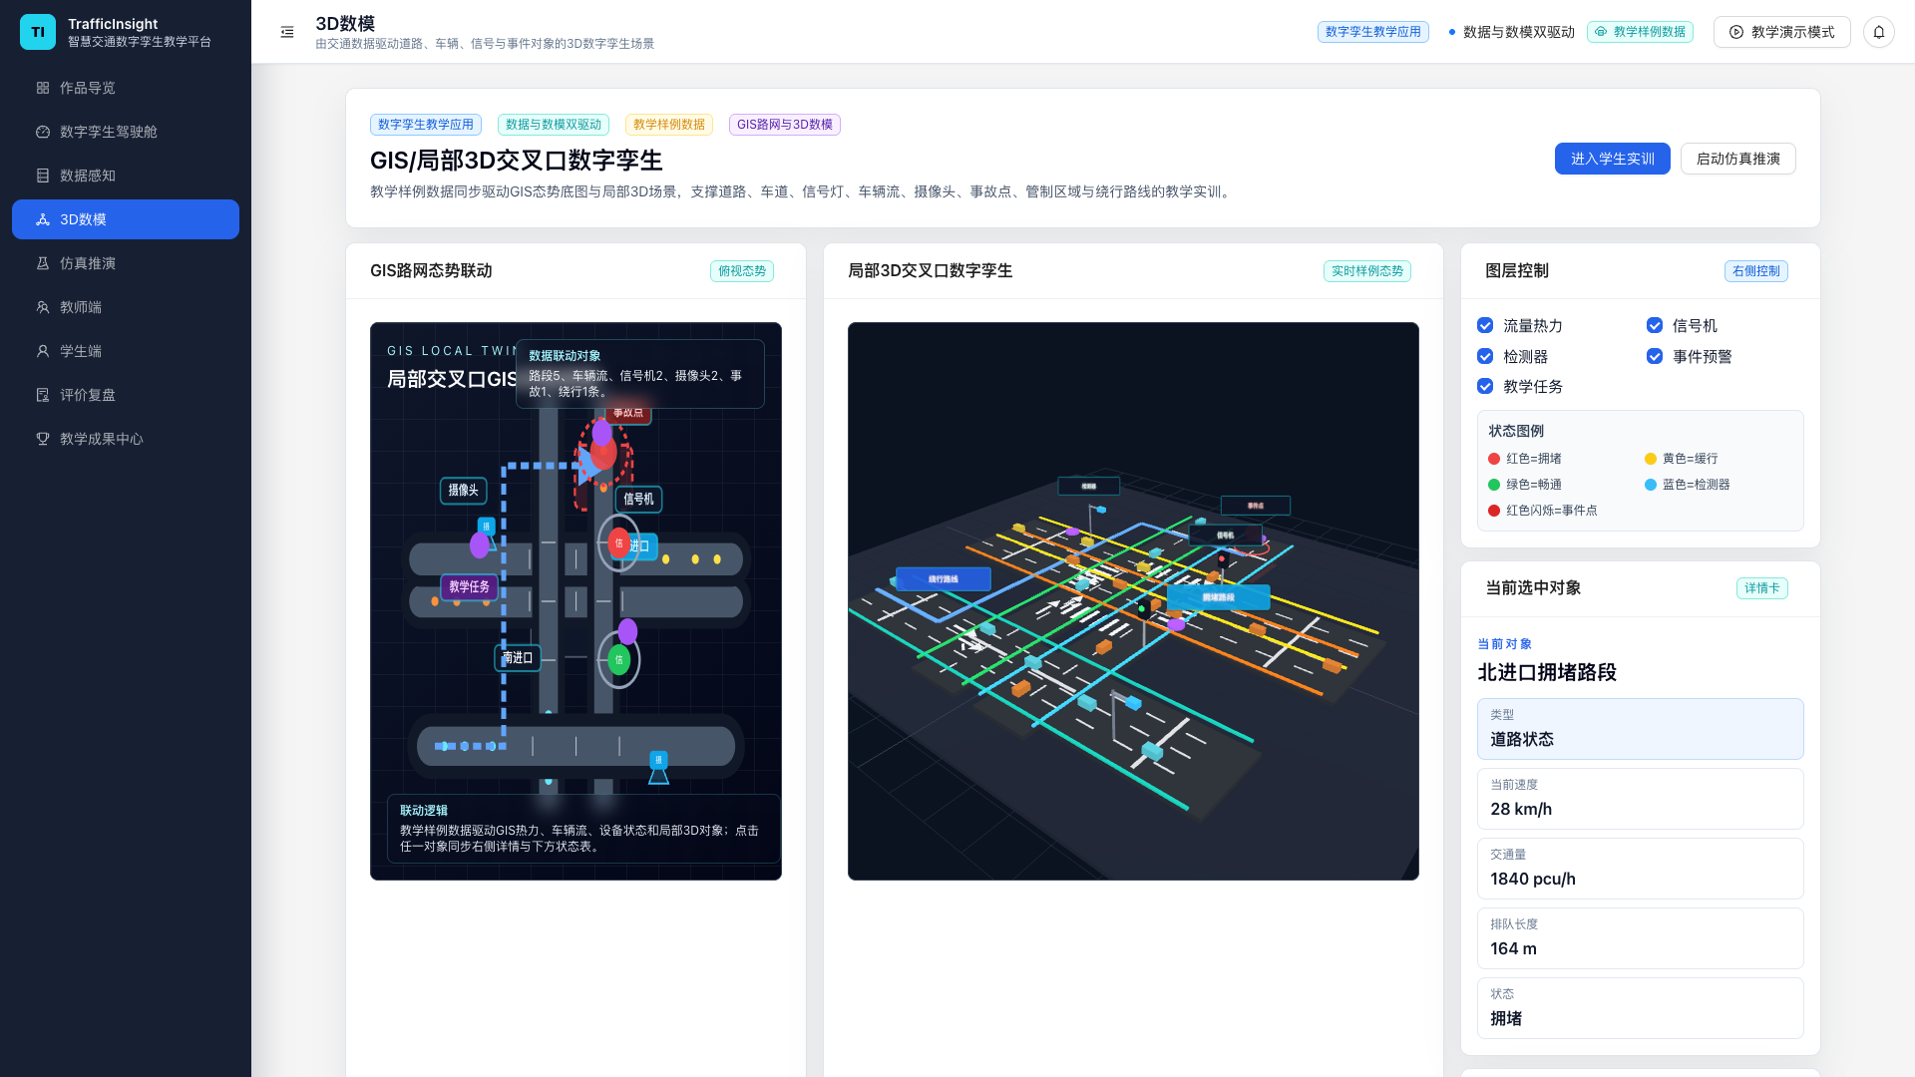The height and width of the screenshot is (1077, 1915).
Task: Click the 右侧控制 tag
Action: pyautogui.click(x=1755, y=271)
